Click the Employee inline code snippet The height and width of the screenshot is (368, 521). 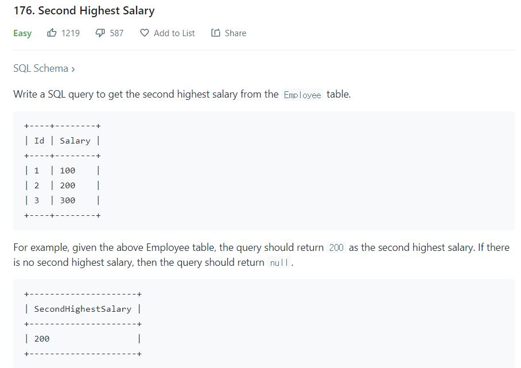(301, 94)
